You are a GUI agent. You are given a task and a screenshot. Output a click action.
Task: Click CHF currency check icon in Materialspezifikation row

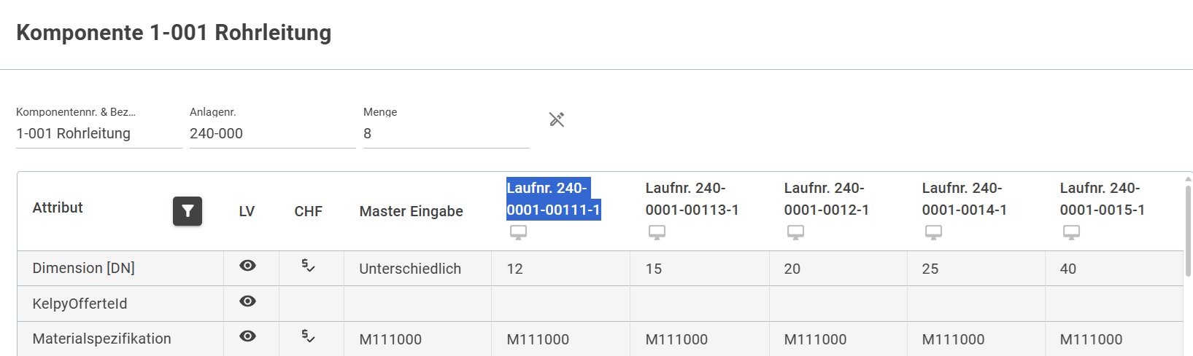(x=308, y=336)
